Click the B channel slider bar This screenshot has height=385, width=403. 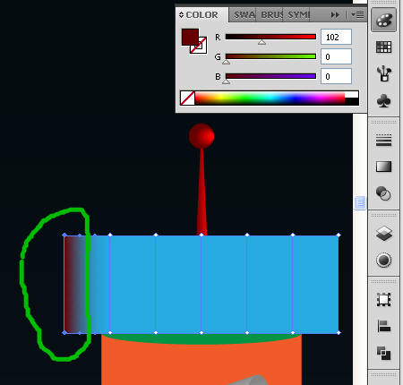pos(270,76)
